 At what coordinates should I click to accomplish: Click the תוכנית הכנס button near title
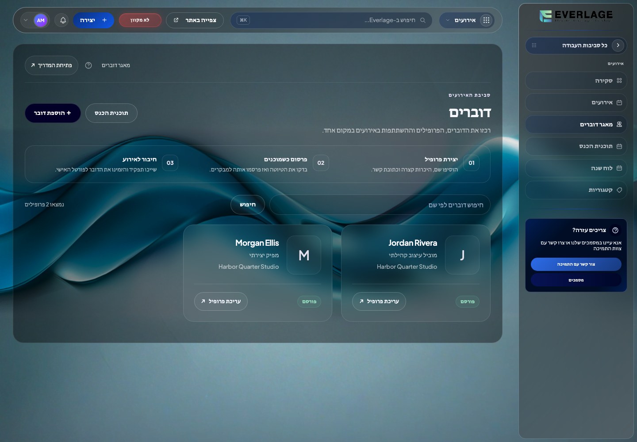tap(111, 113)
